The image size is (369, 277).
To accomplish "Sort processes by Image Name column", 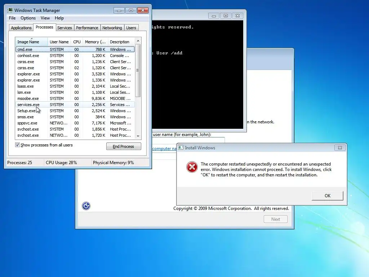I will 32,42.
